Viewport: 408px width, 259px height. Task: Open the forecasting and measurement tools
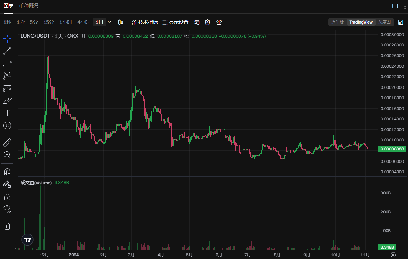[7, 88]
